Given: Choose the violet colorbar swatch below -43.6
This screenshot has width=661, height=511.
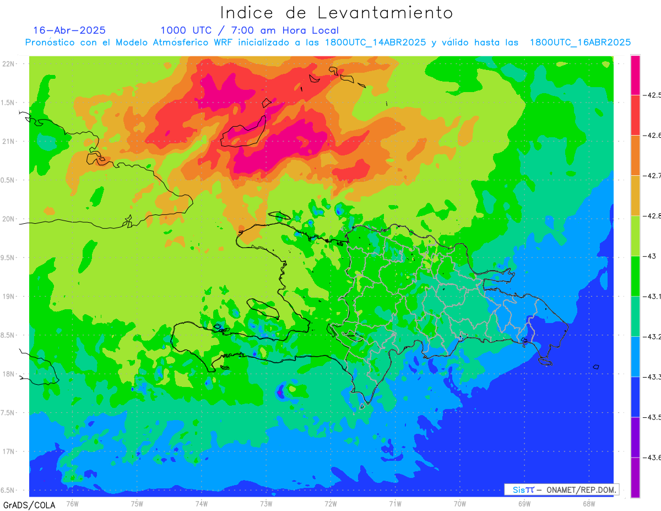Looking at the screenshot, I should 635,477.
